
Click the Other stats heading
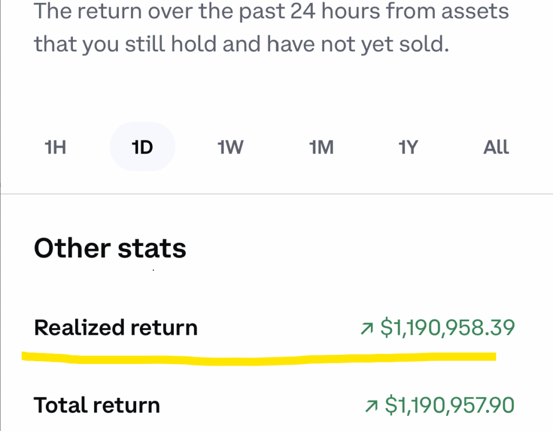[110, 249]
